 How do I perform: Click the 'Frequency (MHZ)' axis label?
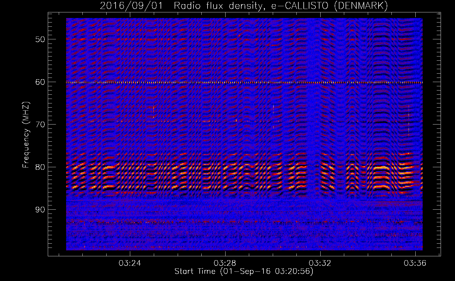click(x=26, y=135)
